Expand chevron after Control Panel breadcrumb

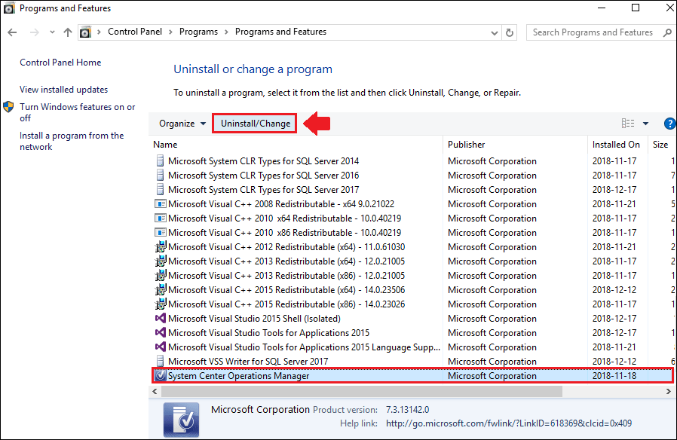170,32
